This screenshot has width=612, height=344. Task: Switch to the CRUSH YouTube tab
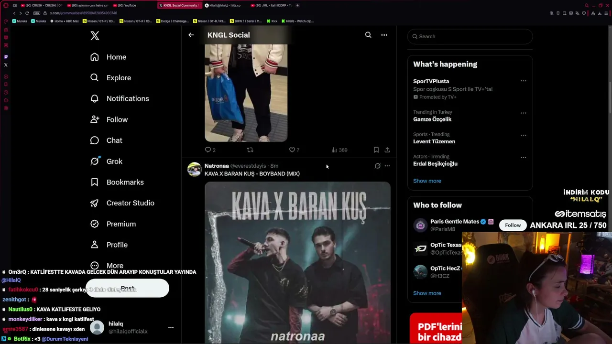click(x=42, y=5)
